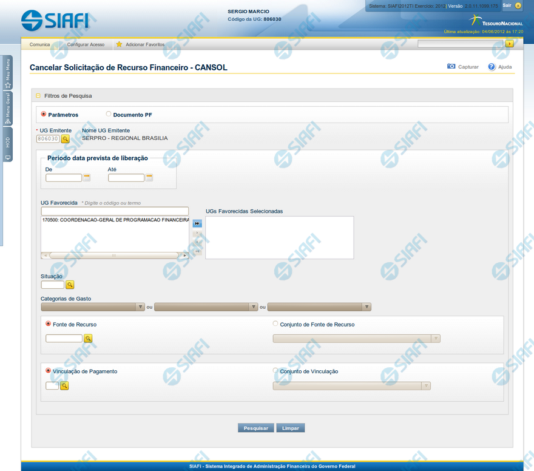This screenshot has height=471, width=534.
Task: Select the Conjunto de Vinculação radio option
Action: tap(276, 371)
